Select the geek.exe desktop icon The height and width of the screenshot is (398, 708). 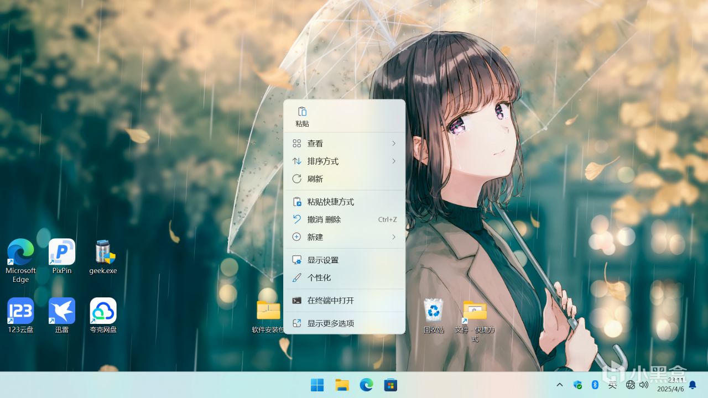103,256
